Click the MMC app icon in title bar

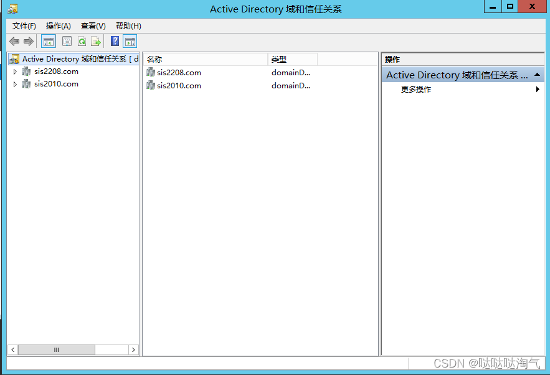click(x=12, y=9)
